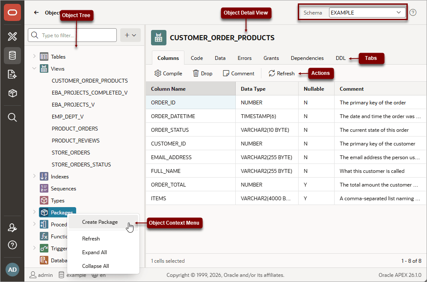Open SQL Workshop database icon in sidebar
427x282 pixels.
[12, 56]
